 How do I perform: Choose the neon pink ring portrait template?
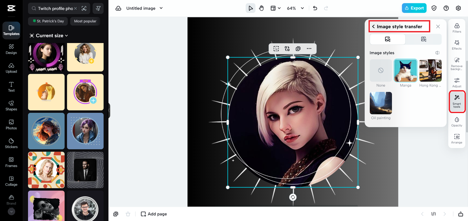tap(46, 57)
